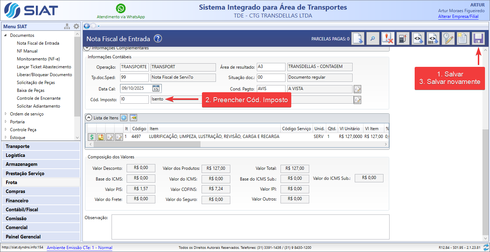490x252 pixels.
Task: Click the green dollar icon in item row
Action: tap(92, 137)
